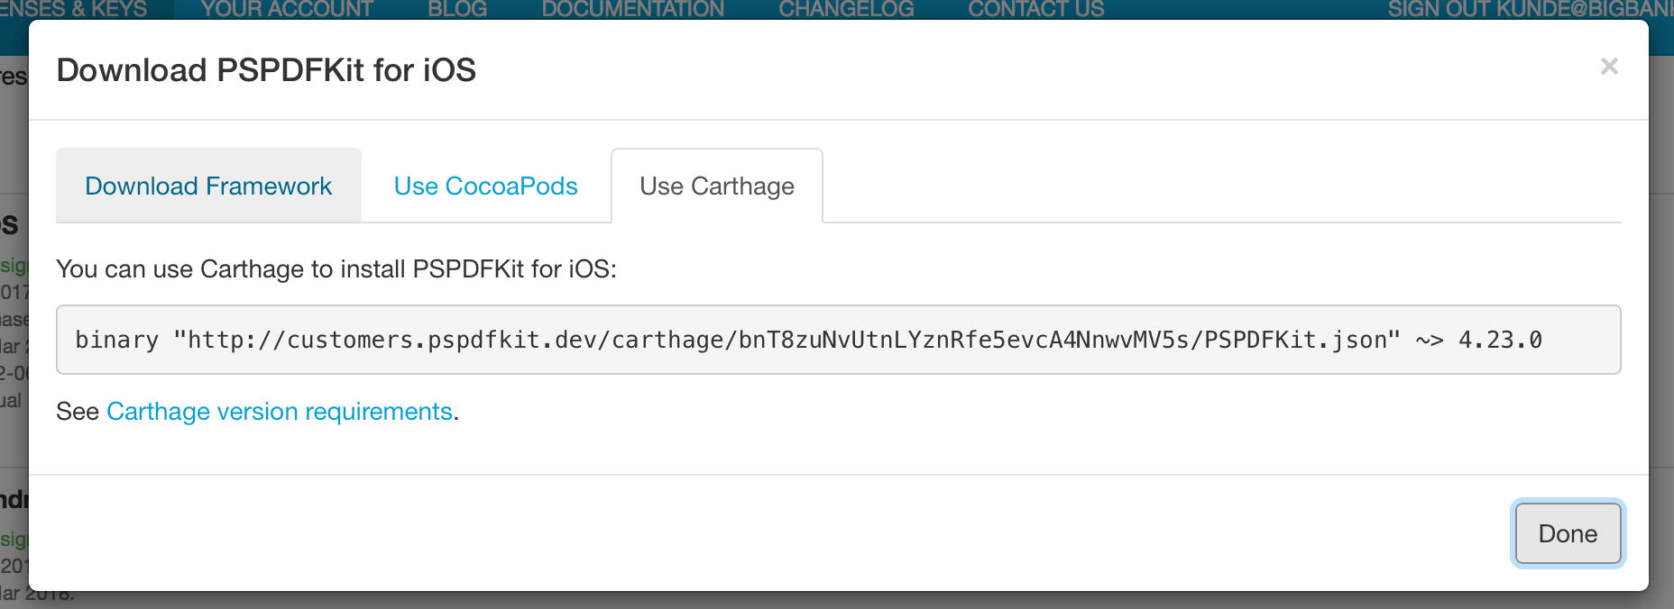Click the PSPDFKit.json URL in the code snippet
Screen dimensions: 1674x609
(x=786, y=340)
